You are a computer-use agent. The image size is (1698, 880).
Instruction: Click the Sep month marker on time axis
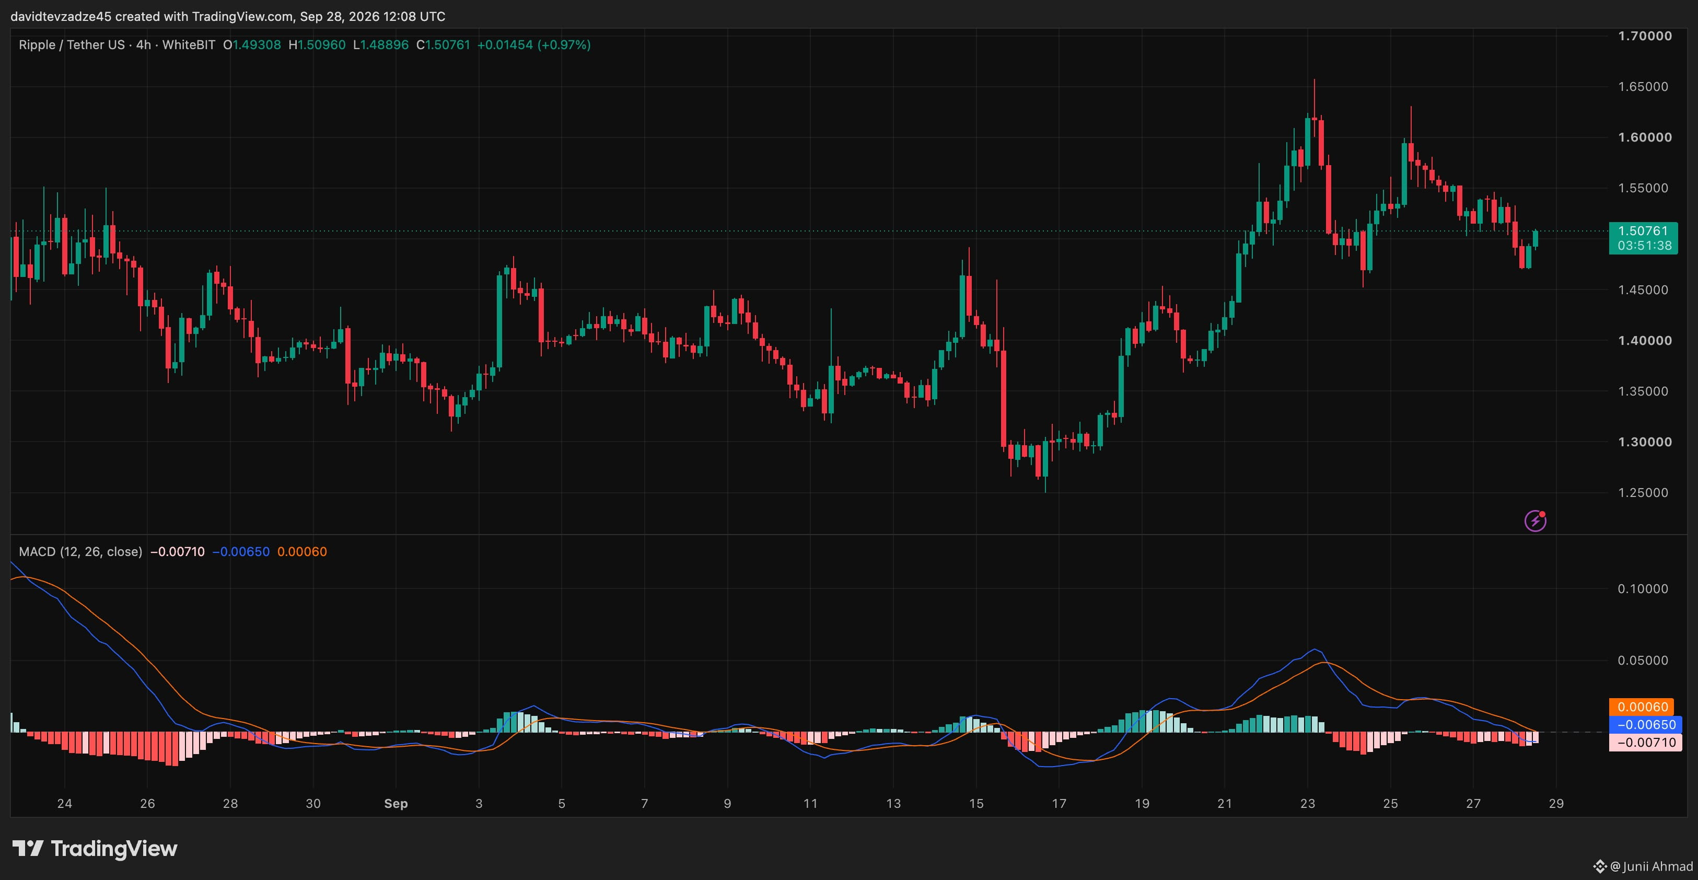pos(396,804)
